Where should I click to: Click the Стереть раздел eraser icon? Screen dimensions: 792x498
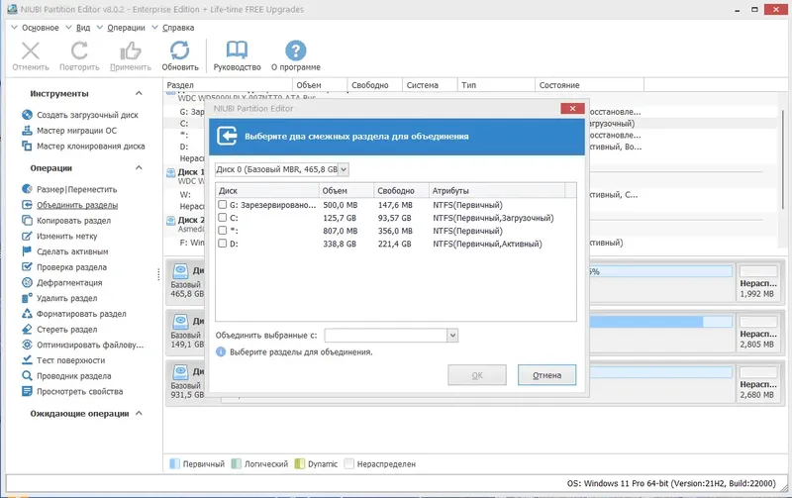point(27,330)
